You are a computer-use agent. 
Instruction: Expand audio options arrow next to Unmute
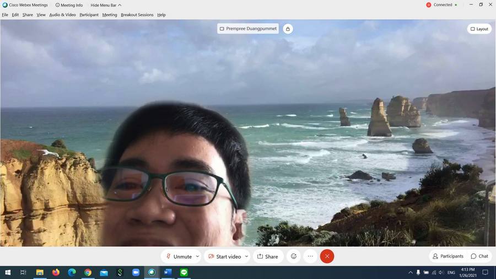tap(197, 256)
